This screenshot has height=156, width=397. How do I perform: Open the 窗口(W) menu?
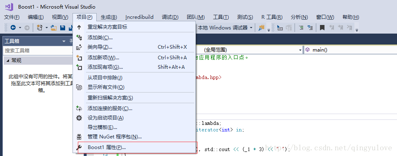325,17
